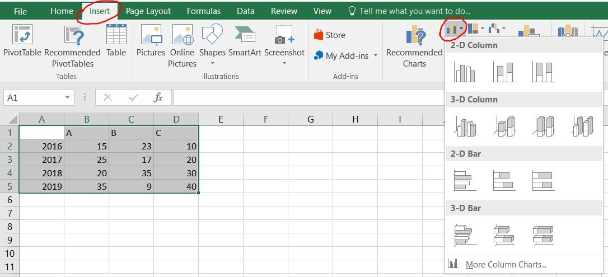608x277 pixels.
Task: Open the Recommended Charts dialog
Action: pyautogui.click(x=414, y=46)
